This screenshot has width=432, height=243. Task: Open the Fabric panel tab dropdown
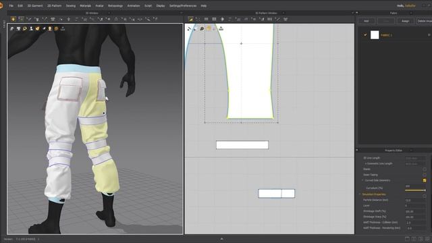(411, 13)
